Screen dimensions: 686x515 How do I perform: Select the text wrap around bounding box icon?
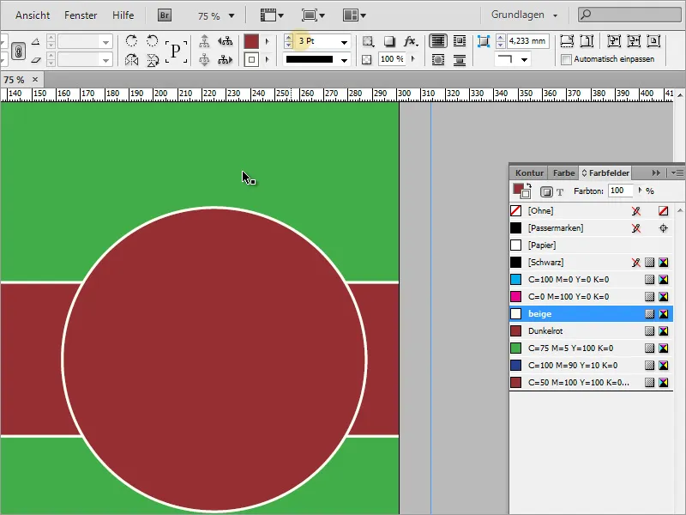click(x=461, y=40)
